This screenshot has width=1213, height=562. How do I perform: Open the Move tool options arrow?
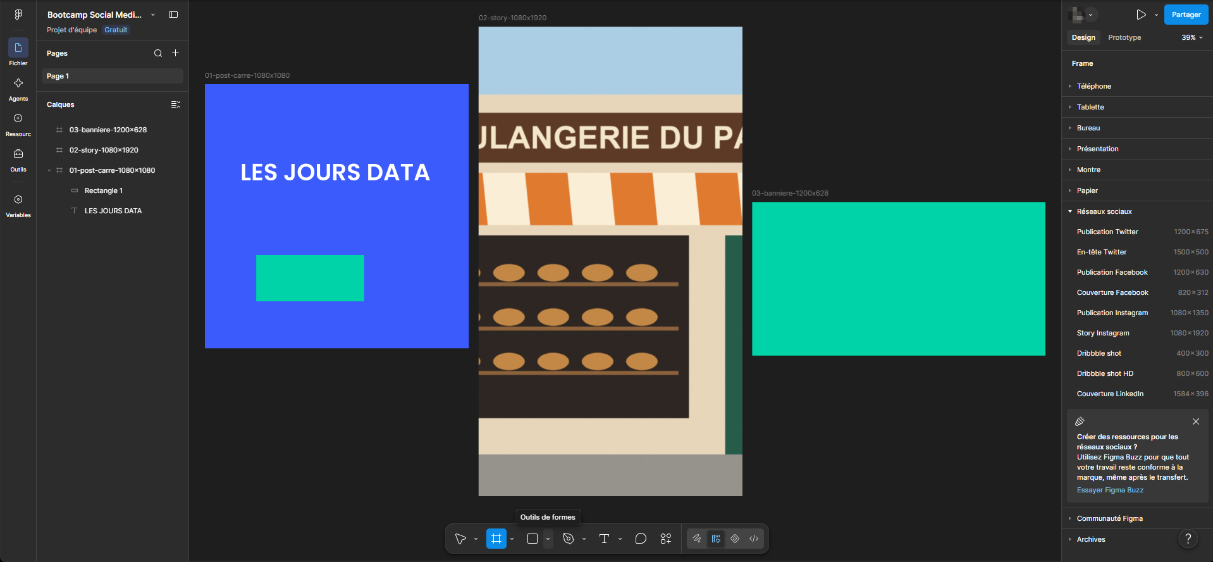(x=476, y=539)
